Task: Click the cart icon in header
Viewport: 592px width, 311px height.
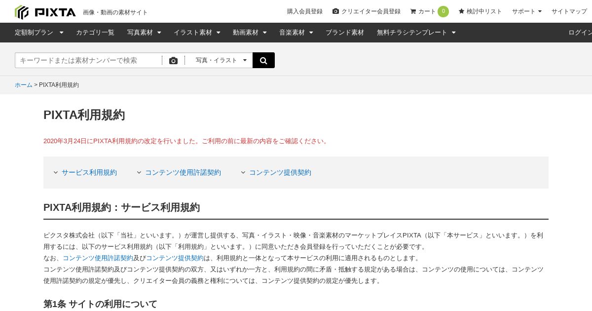Action: pos(413,11)
